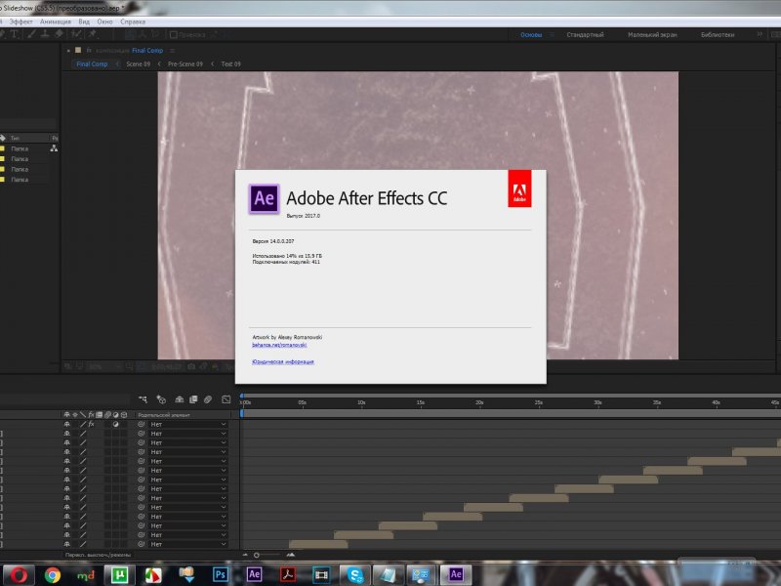Open Photoshop from the taskbar
The width and height of the screenshot is (781, 586).
(221, 575)
